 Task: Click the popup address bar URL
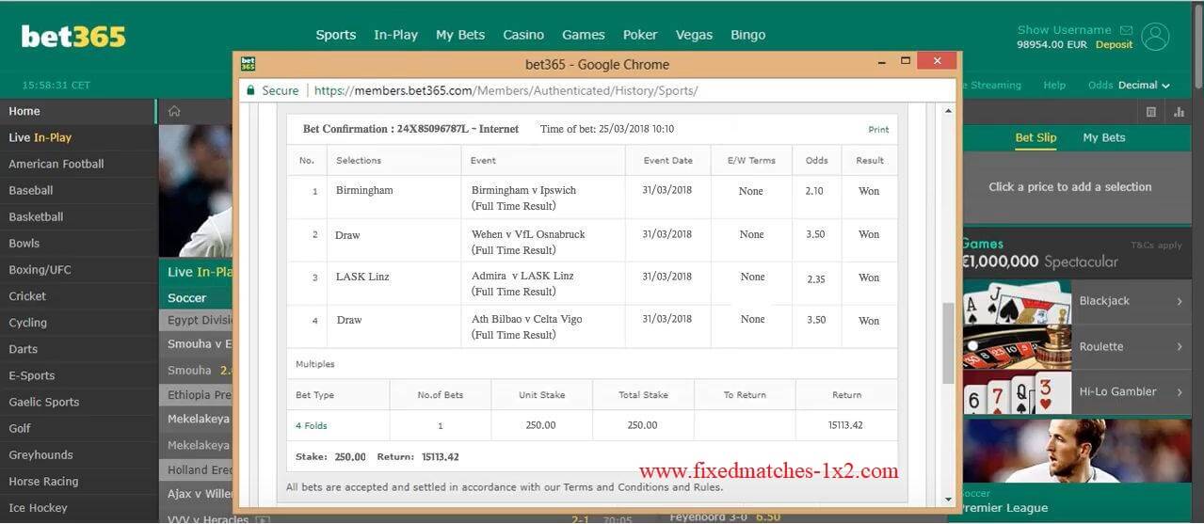coord(506,90)
